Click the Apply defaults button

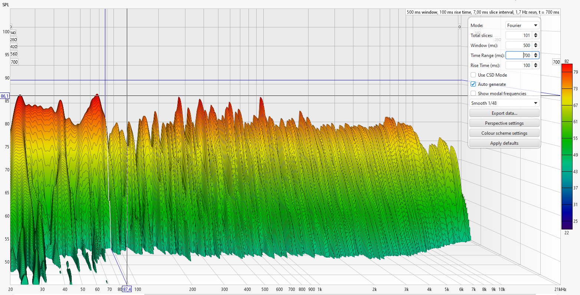(504, 143)
